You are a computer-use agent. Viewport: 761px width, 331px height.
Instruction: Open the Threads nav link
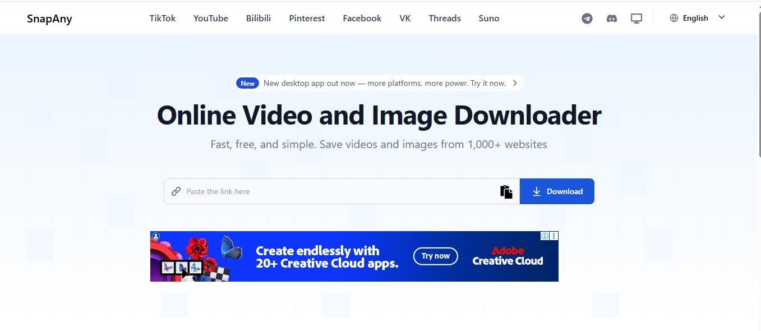445,18
